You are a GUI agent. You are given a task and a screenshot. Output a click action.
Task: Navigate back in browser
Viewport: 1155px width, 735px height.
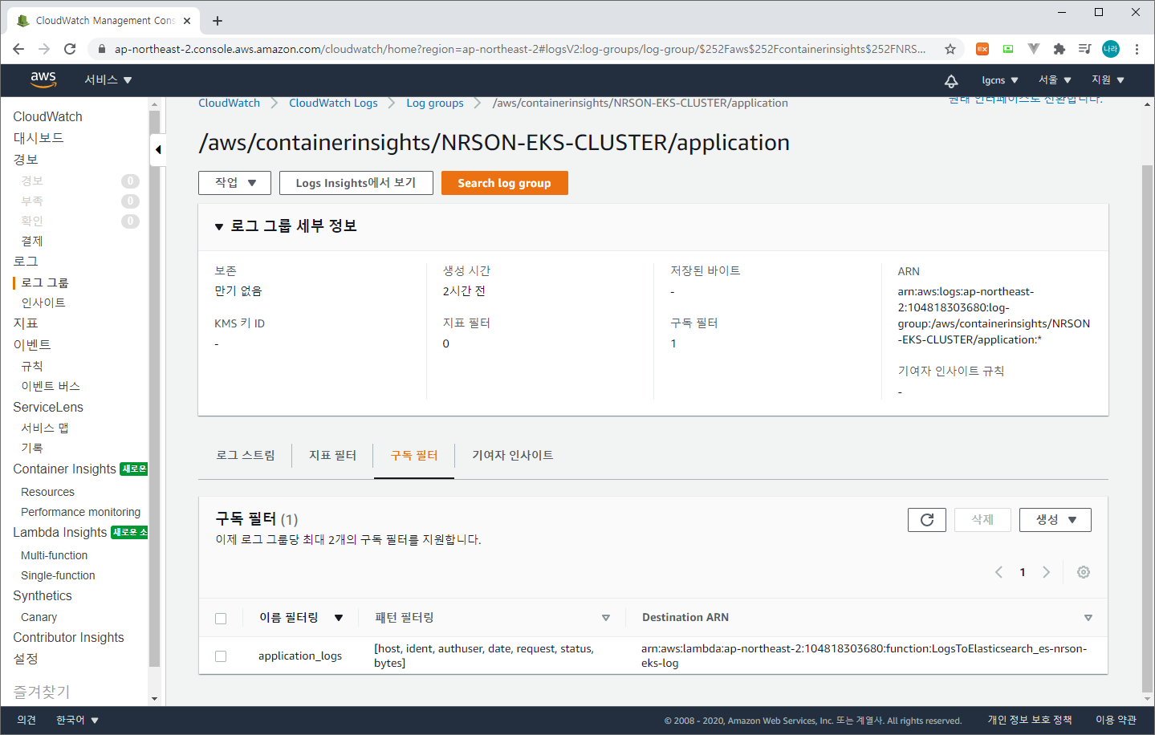point(18,49)
